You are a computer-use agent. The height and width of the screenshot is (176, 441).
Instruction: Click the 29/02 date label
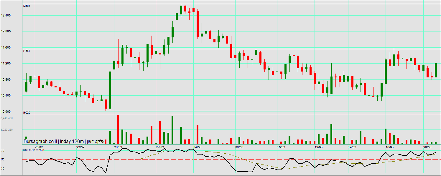pyautogui.click(x=160, y=147)
